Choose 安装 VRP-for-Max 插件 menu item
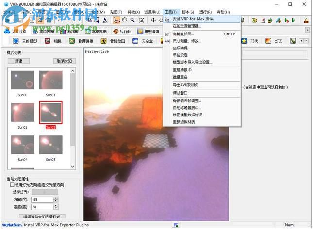 (x=202, y=19)
